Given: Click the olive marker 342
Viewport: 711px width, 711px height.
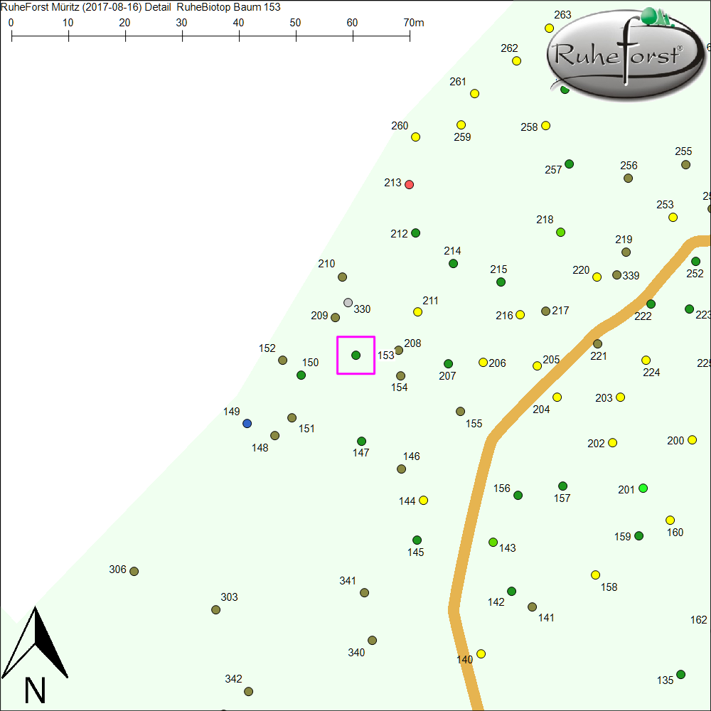Looking at the screenshot, I should [248, 692].
